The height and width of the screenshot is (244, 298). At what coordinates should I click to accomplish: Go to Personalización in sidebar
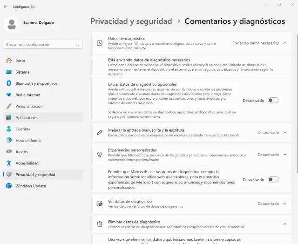tap(29, 106)
